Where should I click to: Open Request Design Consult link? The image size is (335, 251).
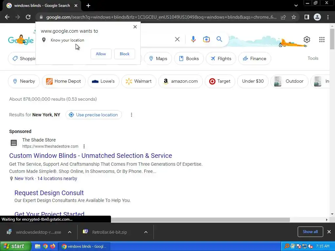click(49, 193)
